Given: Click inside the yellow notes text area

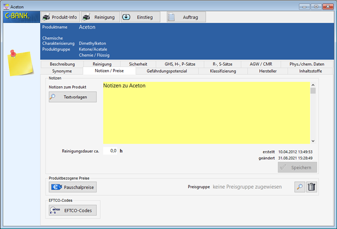Looking at the screenshot, I should point(206,114).
